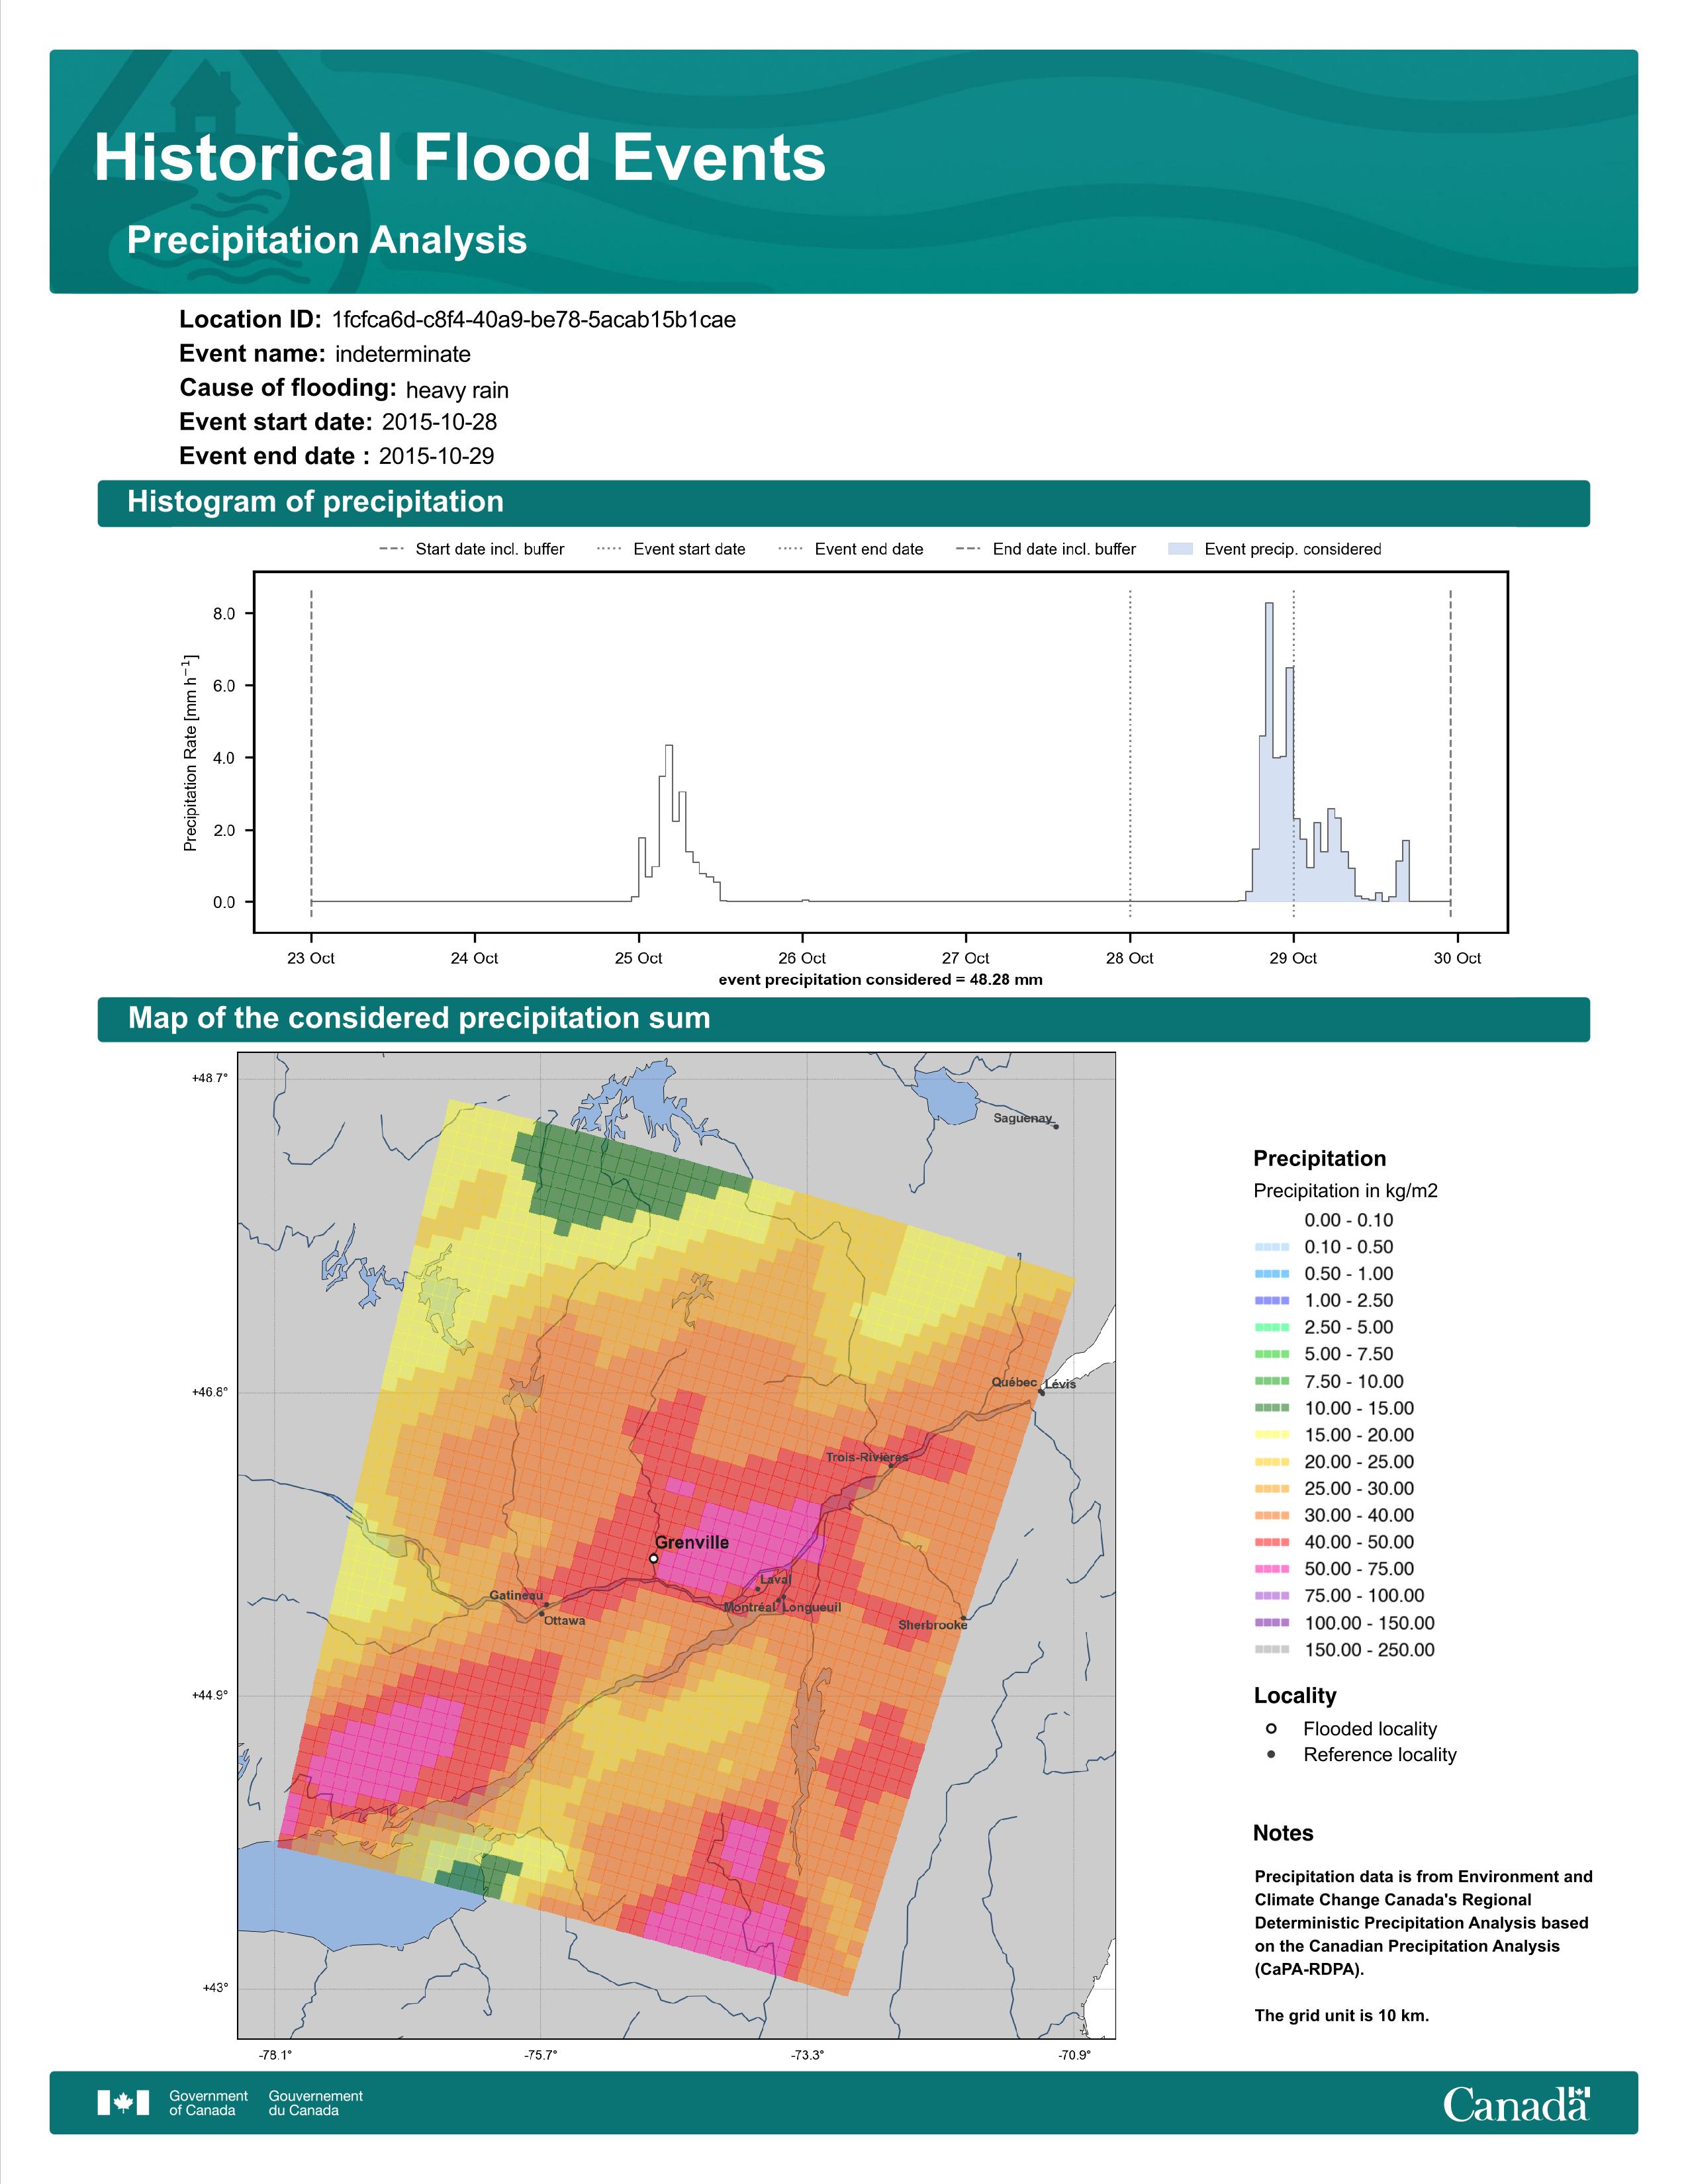Click the Gouvernement du Canada footer text
The height and width of the screenshot is (2184, 1688).
[x=315, y=2103]
